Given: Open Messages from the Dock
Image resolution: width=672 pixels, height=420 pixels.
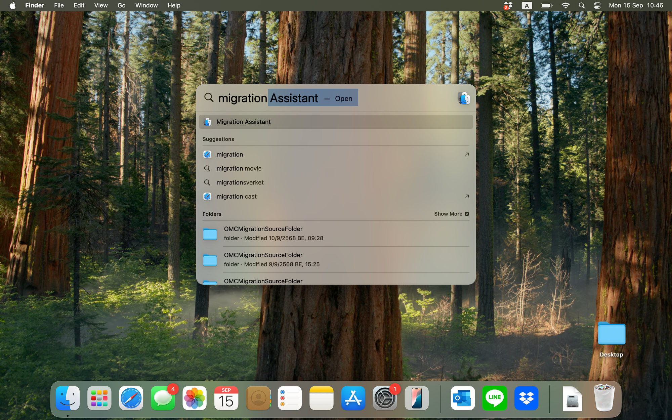Looking at the screenshot, I should coord(163,398).
